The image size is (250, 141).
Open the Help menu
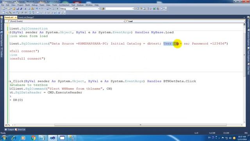pos(96,5)
